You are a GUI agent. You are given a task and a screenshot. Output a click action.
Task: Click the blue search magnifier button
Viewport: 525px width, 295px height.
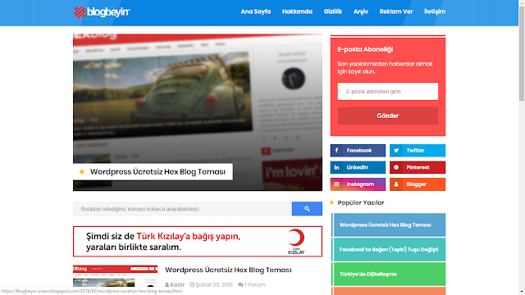[307, 209]
